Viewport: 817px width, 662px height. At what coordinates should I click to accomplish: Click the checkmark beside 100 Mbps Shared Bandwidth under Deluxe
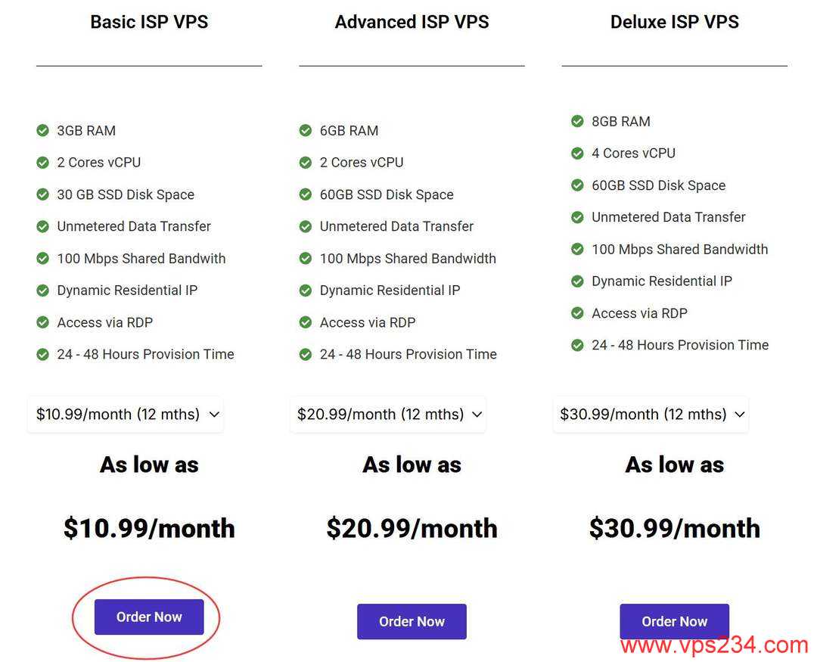click(577, 249)
